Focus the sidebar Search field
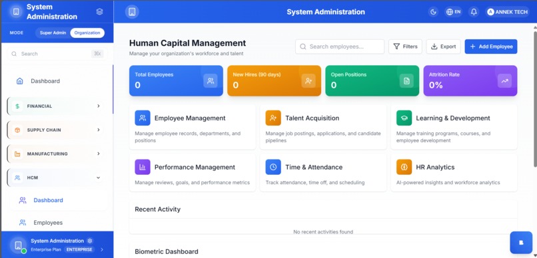Image resolution: width=537 pixels, height=258 pixels. (57, 54)
